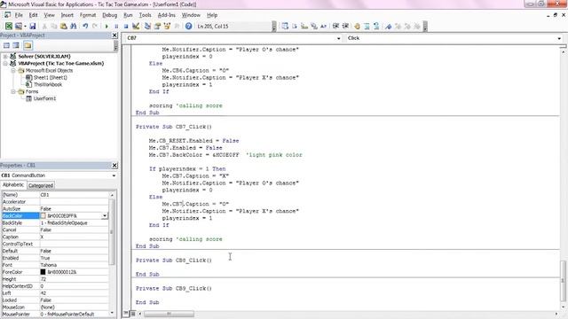Viewport: 568px width, 319px height.
Task: Select ThisWorkbook in project tree
Action: 48,84
